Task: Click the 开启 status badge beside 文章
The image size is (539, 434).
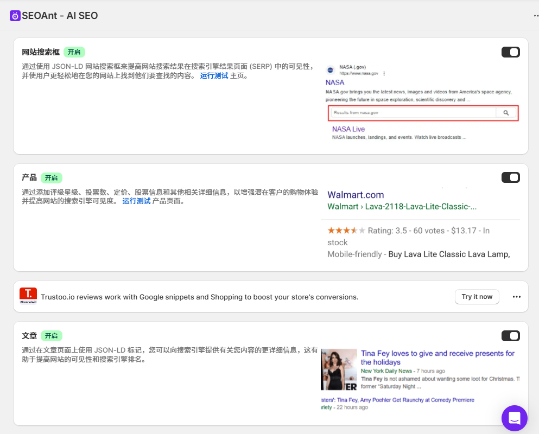Action: click(52, 336)
